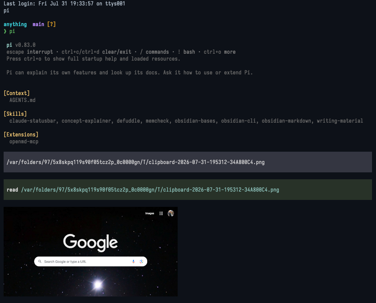The image size is (376, 303).
Task: Select the obsidian-cli skill
Action: 238,121
